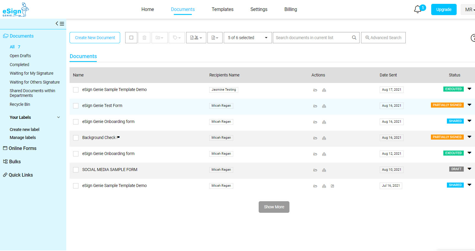Toggle the select-all checkbox in the toolbar

(131, 38)
